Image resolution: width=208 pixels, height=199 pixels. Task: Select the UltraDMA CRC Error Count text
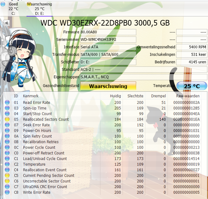pyautogui.click(x=45, y=187)
